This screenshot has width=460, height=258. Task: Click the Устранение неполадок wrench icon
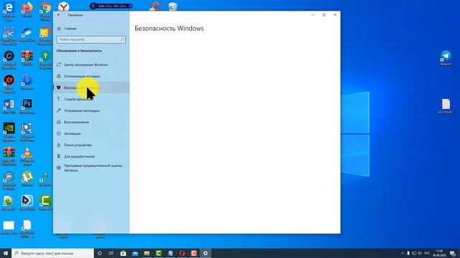click(59, 110)
